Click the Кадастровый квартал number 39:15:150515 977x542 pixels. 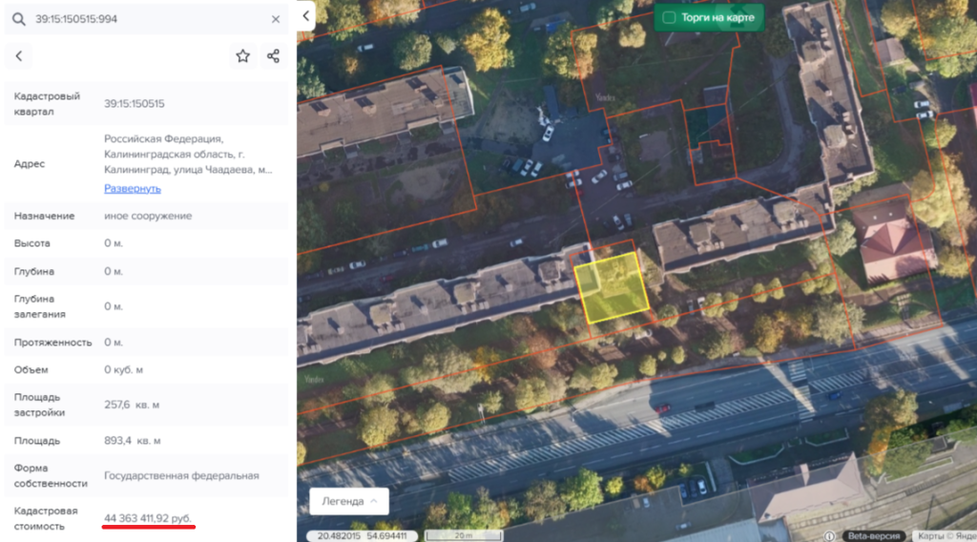point(135,104)
